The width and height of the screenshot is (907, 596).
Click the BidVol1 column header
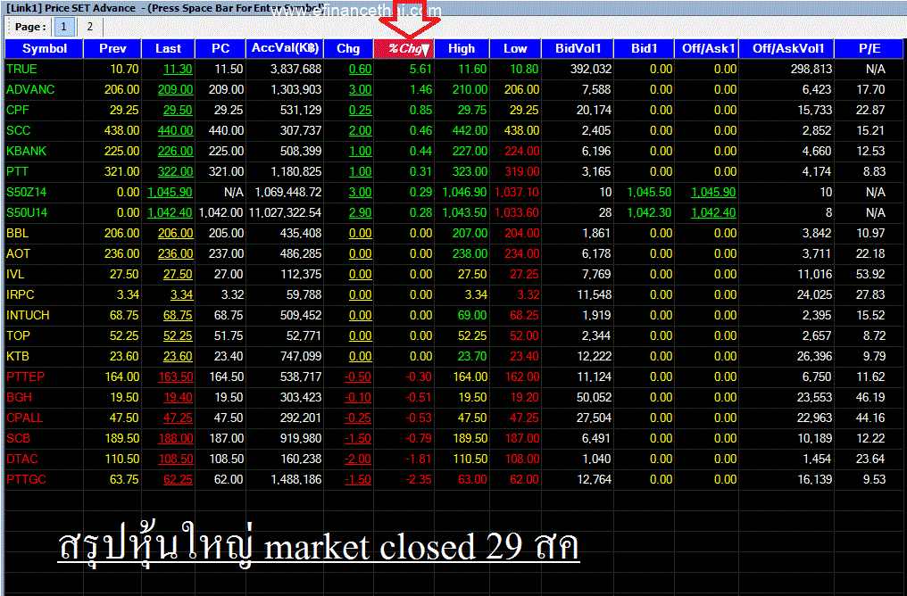pyautogui.click(x=578, y=48)
